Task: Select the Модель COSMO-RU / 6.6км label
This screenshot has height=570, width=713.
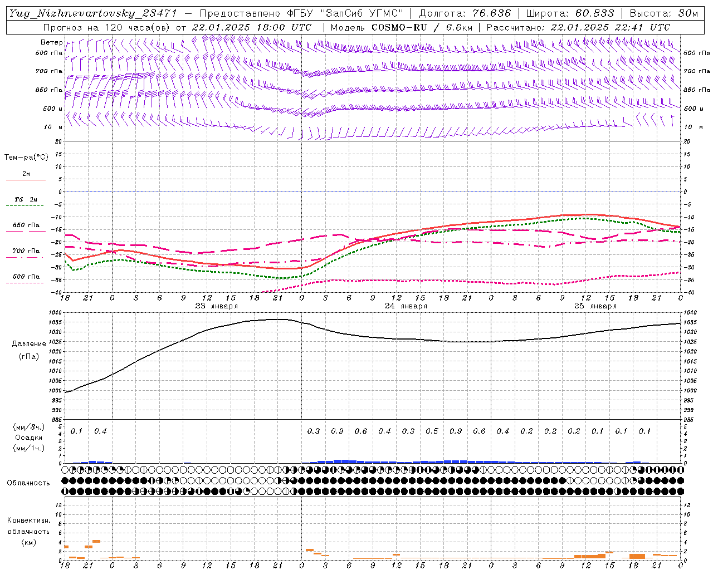Action: [401, 27]
